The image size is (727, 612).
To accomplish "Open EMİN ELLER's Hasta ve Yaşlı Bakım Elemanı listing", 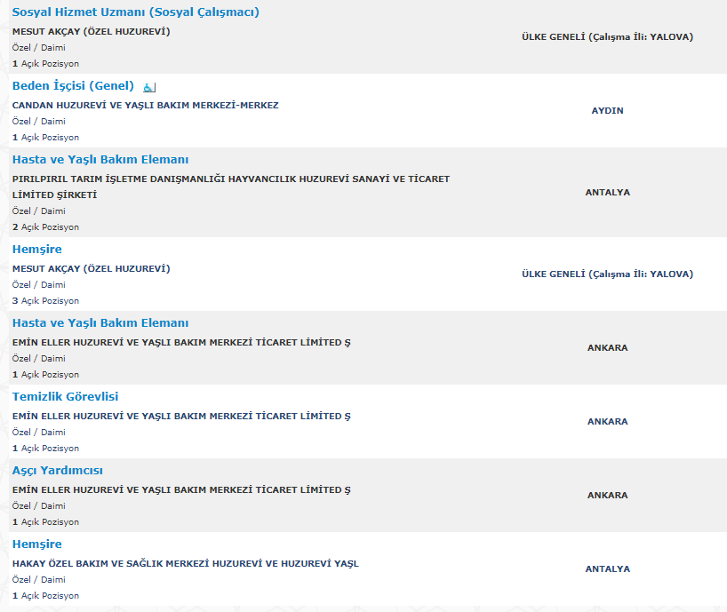I will pyautogui.click(x=100, y=323).
